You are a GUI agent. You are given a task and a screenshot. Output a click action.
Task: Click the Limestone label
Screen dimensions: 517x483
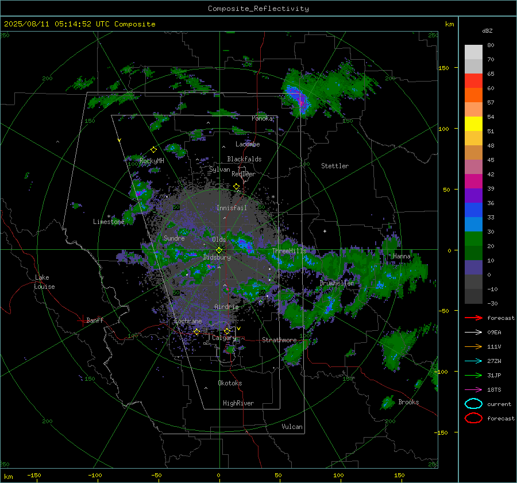(109, 222)
